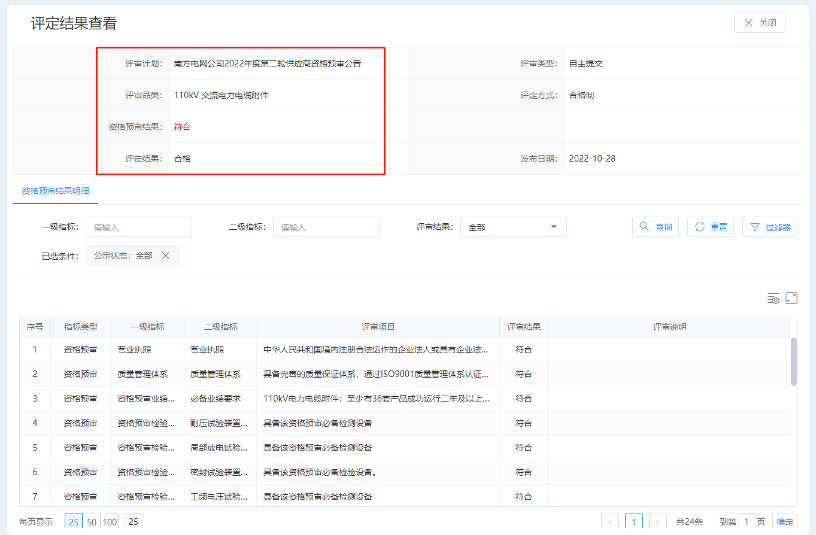
Task: Click the table column settings icon
Action: (773, 299)
